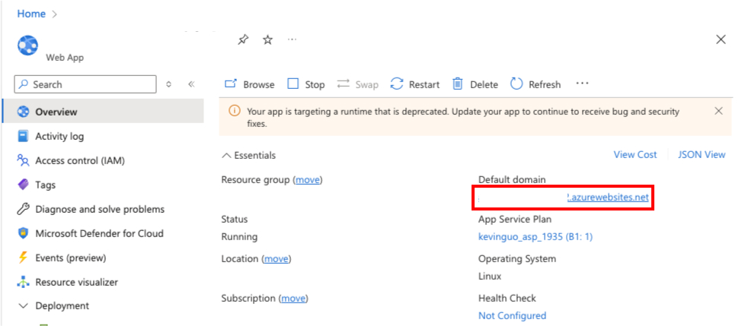The image size is (745, 326).
Task: Click move link next to Location
Action: (x=276, y=258)
